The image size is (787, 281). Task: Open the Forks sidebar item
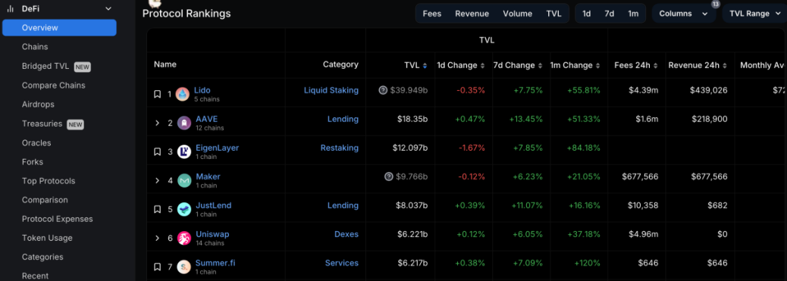pos(32,161)
